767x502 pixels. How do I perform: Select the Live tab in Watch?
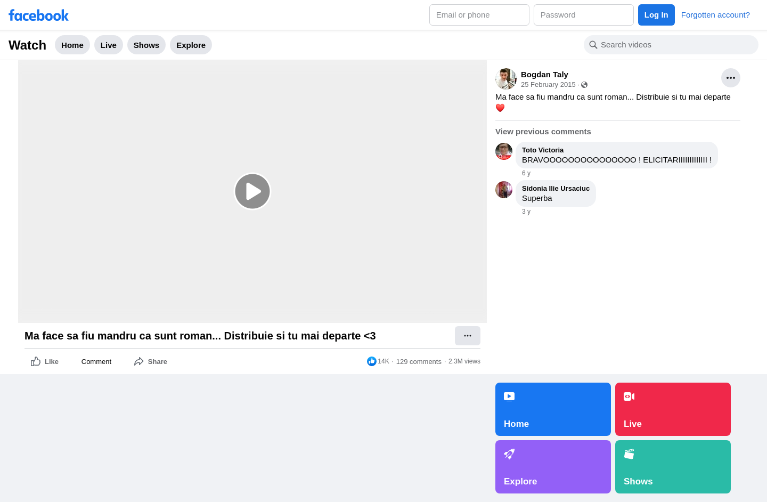(109, 45)
